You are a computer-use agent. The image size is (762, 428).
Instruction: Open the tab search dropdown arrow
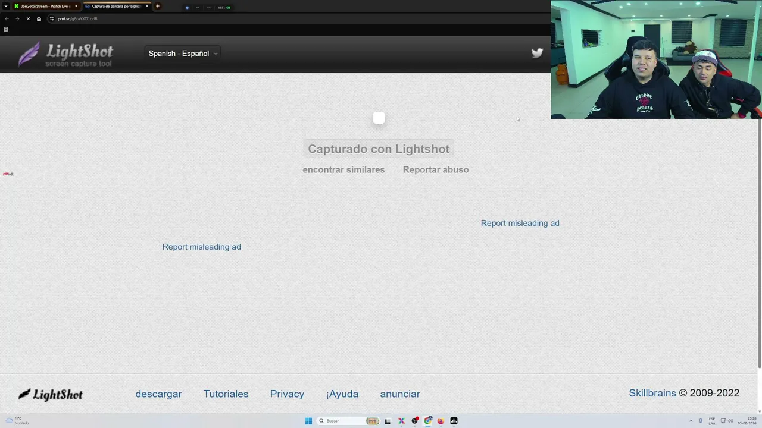6,6
